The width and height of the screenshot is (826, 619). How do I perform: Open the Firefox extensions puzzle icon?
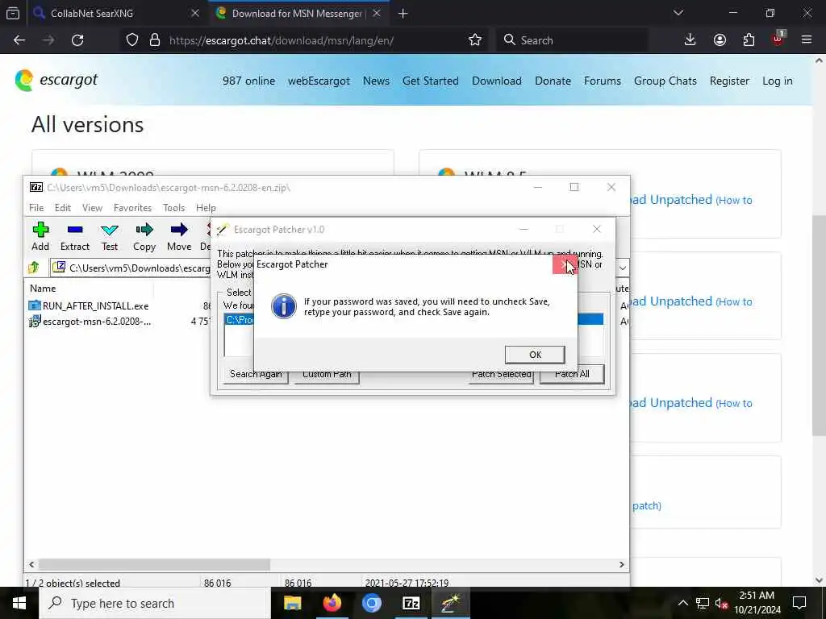click(x=749, y=40)
